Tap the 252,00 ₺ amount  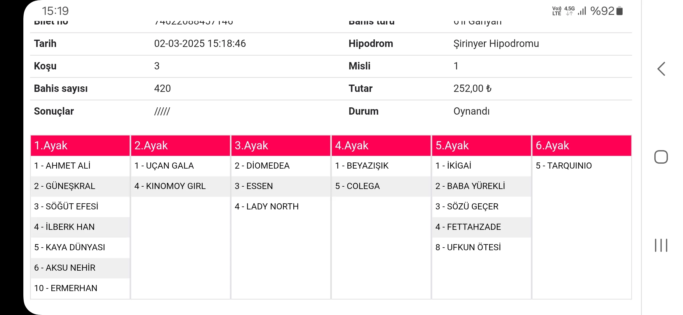coord(472,89)
